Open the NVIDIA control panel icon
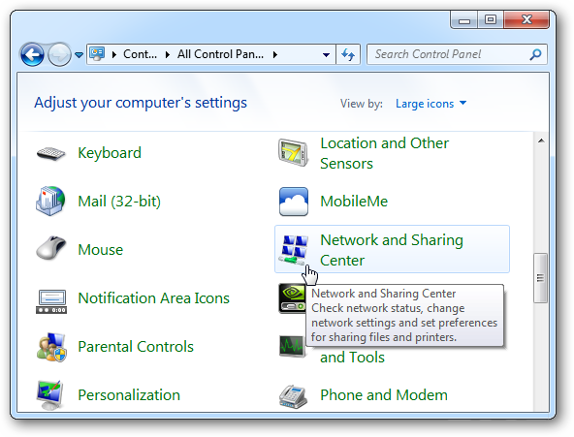The width and height of the screenshot is (574, 437). coord(292,298)
